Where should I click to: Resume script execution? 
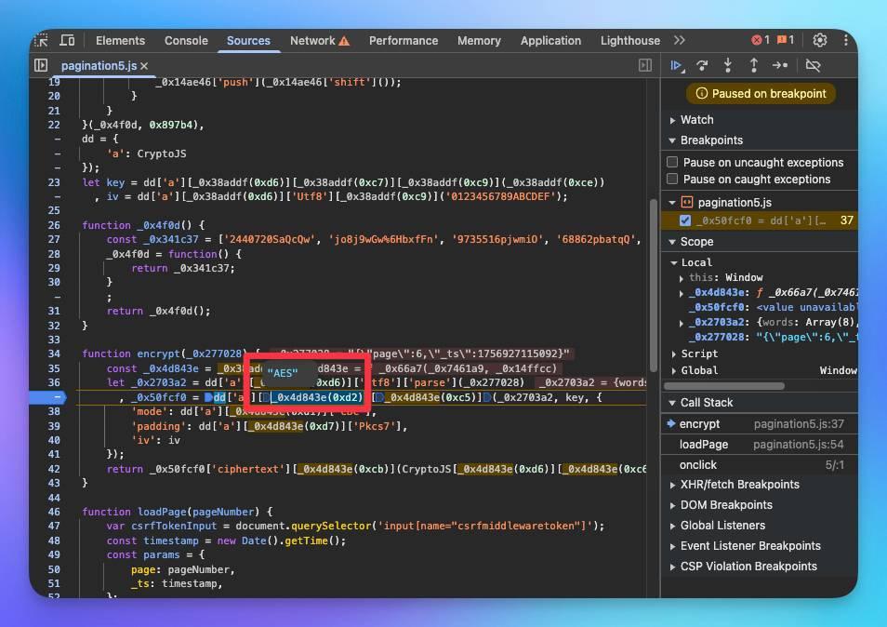pyautogui.click(x=677, y=66)
